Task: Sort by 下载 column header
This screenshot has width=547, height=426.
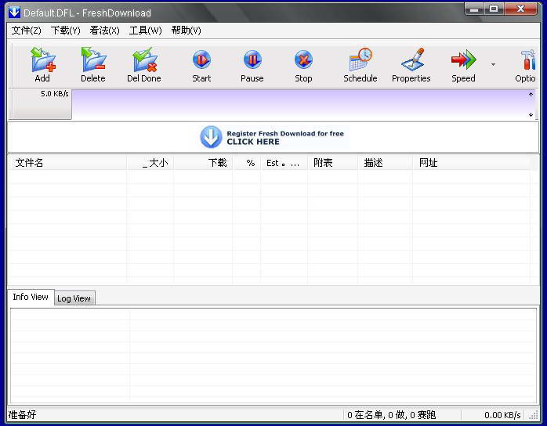Action: click(x=203, y=163)
